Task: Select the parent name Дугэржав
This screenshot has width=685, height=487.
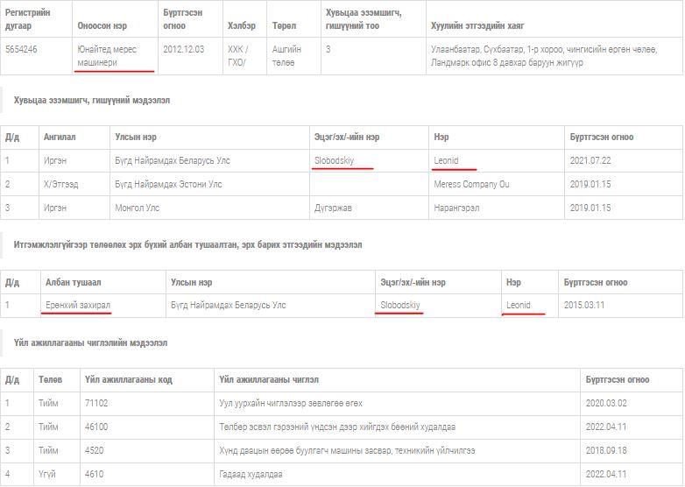Action: point(336,208)
